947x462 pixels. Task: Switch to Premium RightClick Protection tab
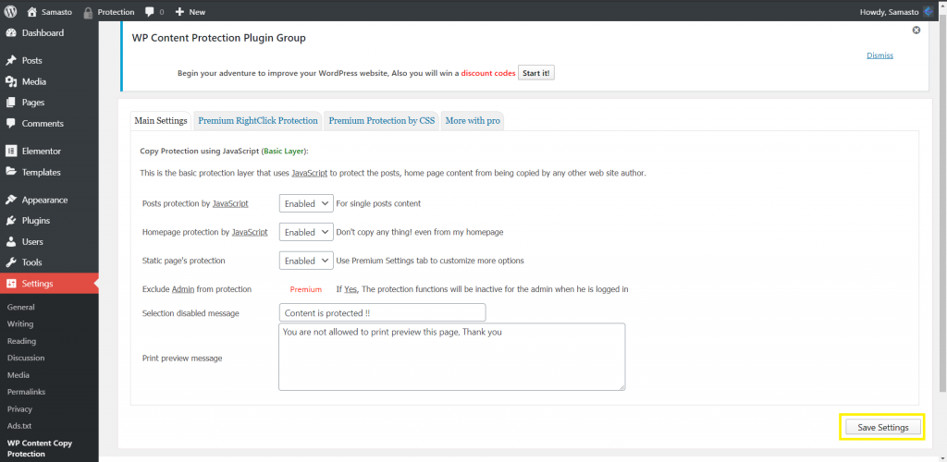pos(257,120)
